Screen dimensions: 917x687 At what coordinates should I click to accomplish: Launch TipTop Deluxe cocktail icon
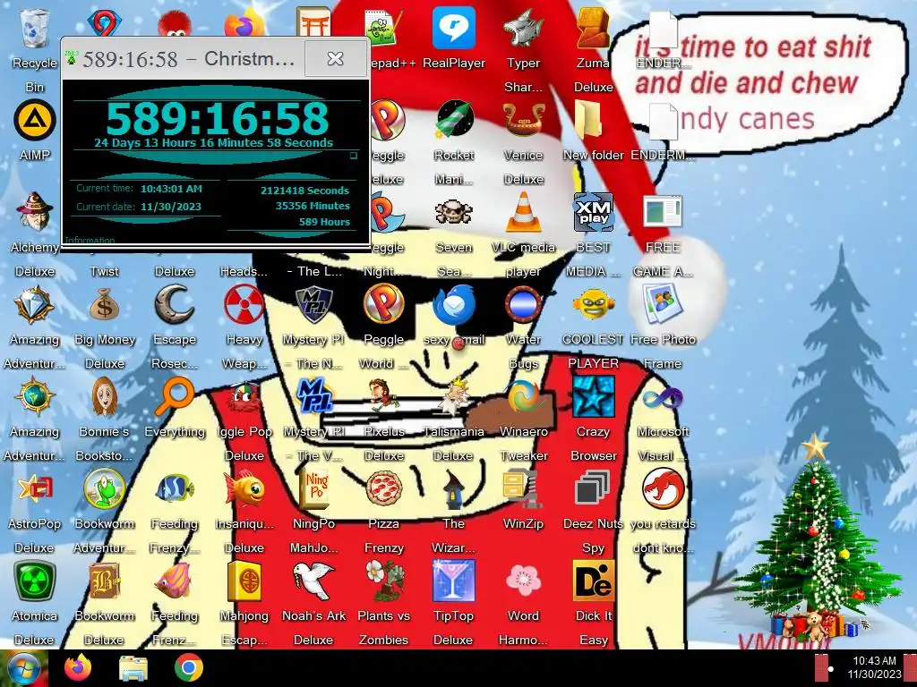point(454,580)
